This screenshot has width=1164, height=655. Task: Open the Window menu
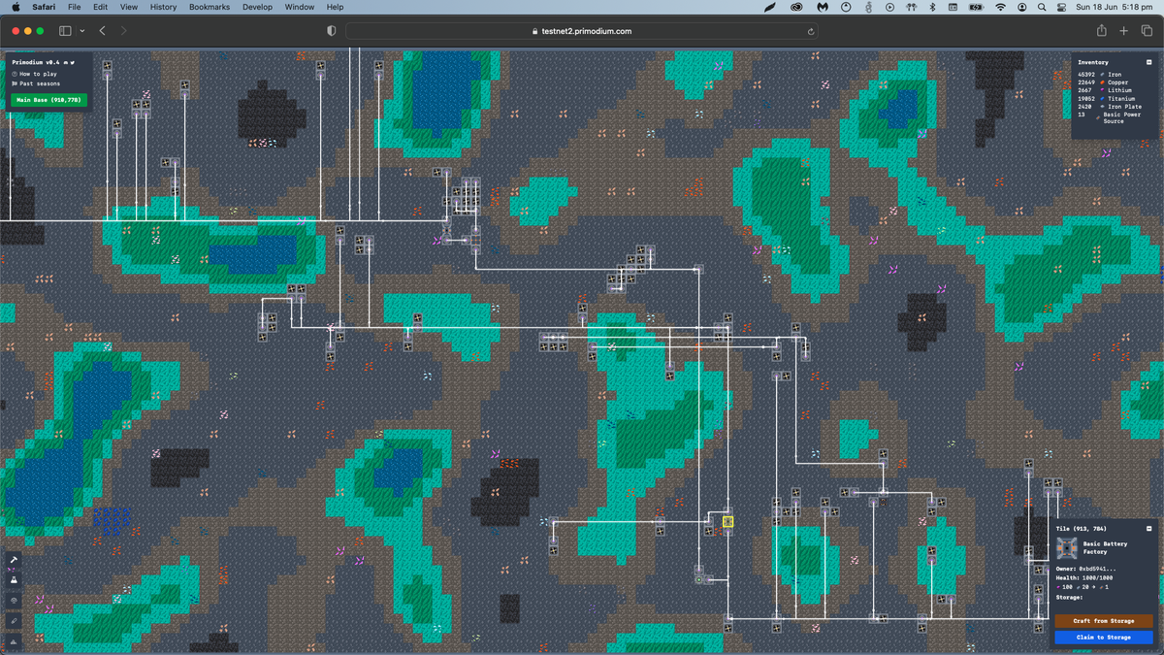pos(299,7)
